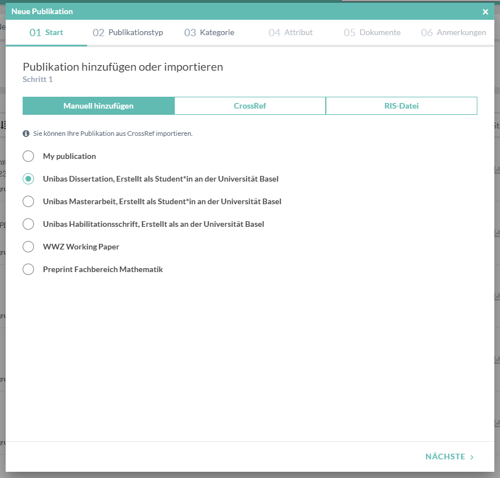Open step 03 Kategorie
500x478 pixels.
[x=209, y=33]
